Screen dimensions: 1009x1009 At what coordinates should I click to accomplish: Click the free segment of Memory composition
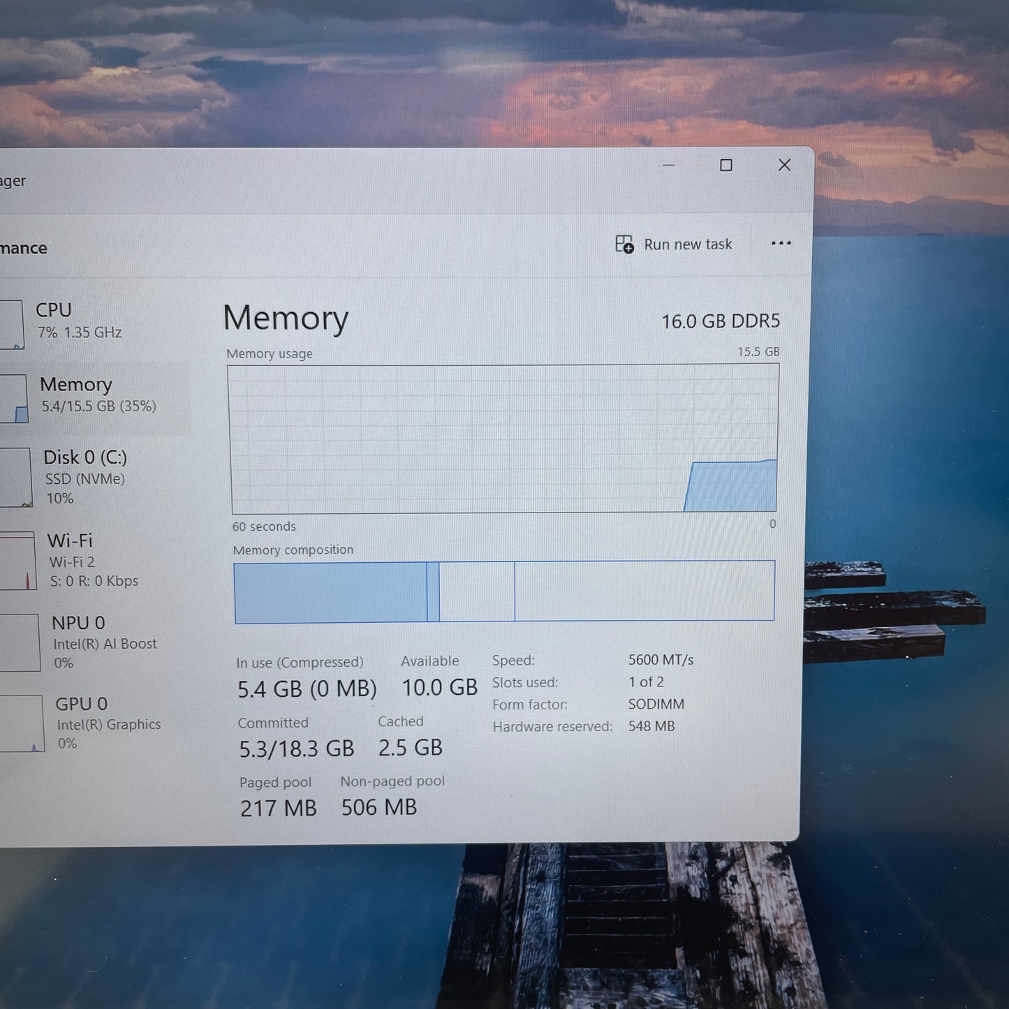coord(645,590)
